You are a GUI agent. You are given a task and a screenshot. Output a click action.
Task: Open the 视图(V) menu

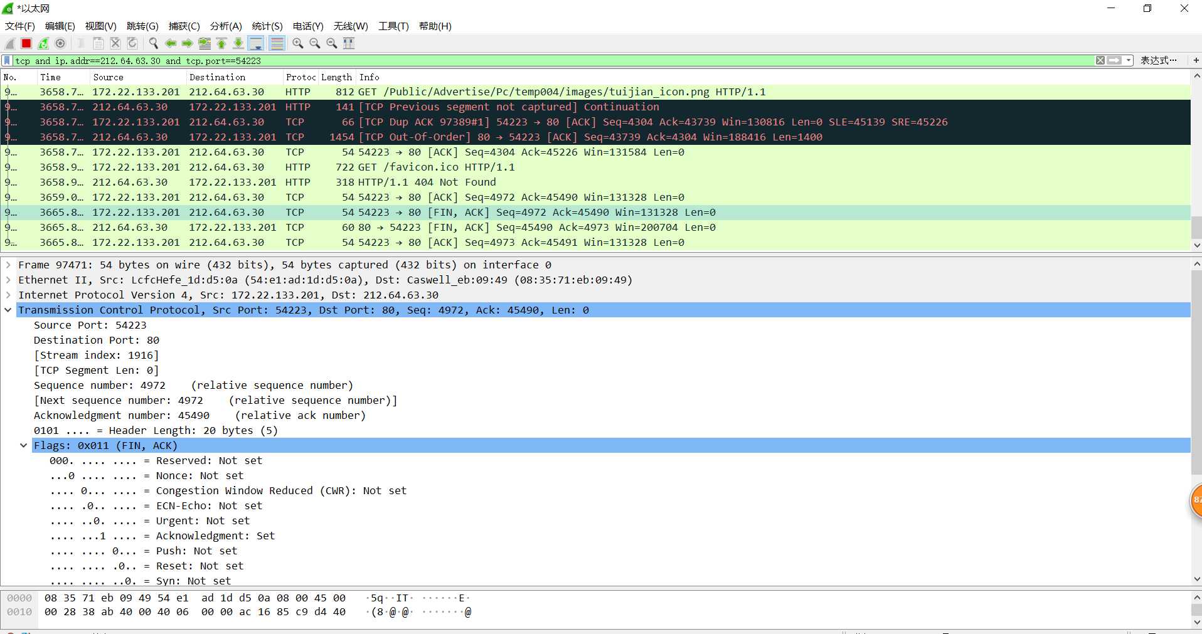[101, 26]
